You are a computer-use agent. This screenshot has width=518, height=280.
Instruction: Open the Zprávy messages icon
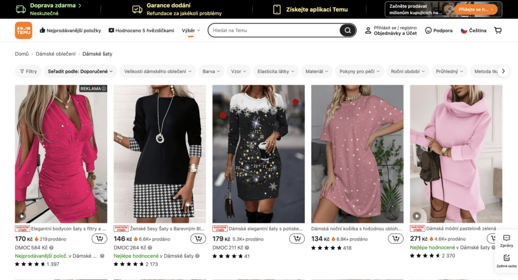(x=506, y=240)
